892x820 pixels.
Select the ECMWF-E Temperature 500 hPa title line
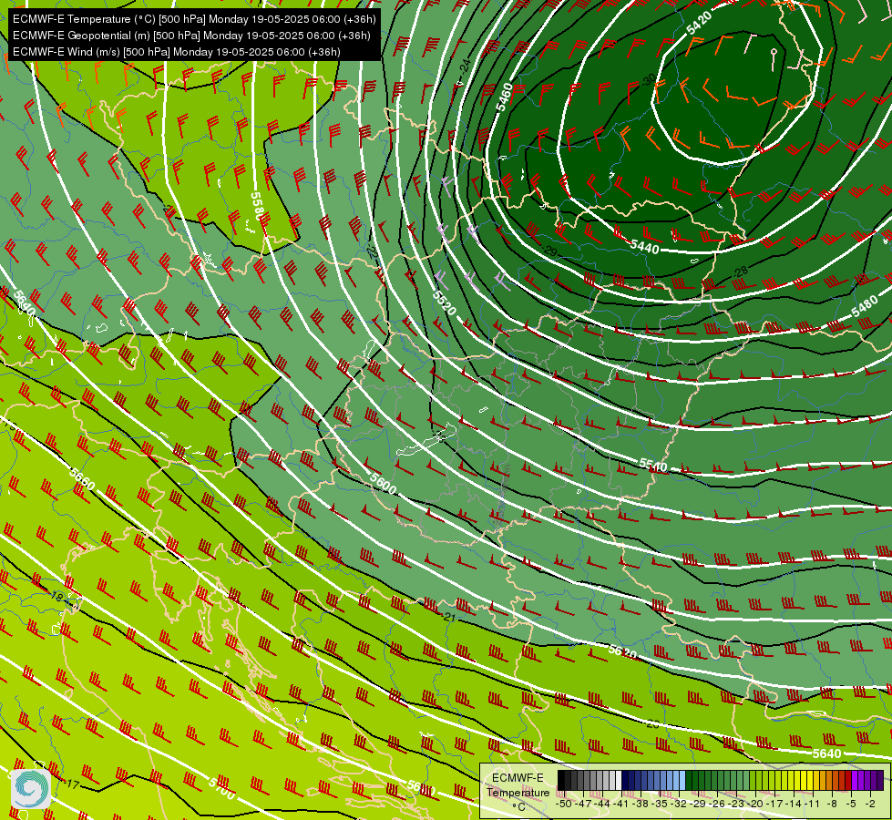click(194, 19)
